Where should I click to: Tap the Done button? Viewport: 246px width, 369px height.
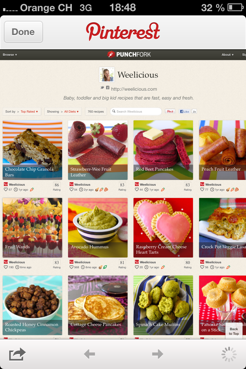[23, 32]
